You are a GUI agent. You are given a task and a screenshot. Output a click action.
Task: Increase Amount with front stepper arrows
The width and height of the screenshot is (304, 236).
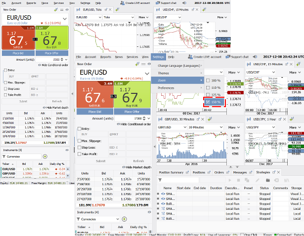(144, 117)
